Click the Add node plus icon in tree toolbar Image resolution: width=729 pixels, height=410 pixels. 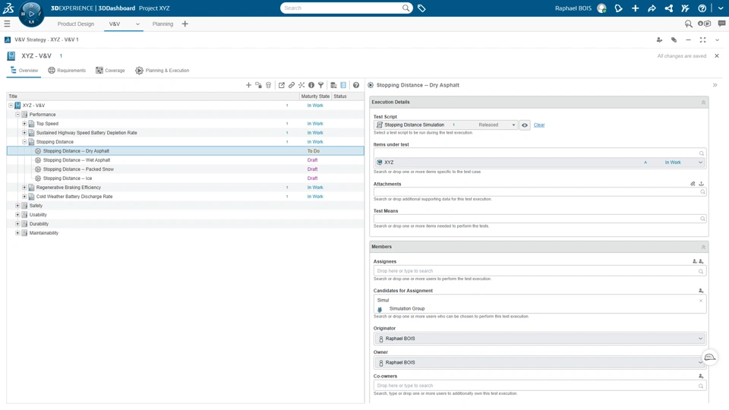point(248,85)
